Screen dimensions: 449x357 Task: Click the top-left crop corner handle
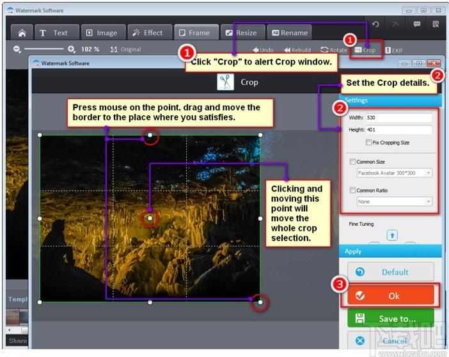point(40,135)
